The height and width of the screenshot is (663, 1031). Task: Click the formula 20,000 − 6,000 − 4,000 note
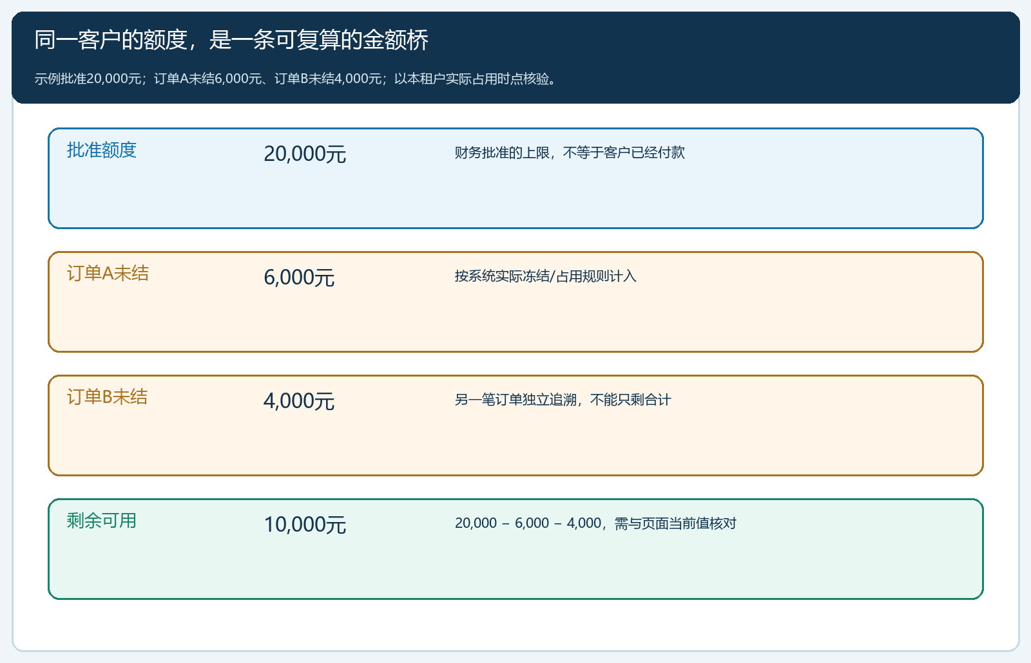click(x=595, y=523)
